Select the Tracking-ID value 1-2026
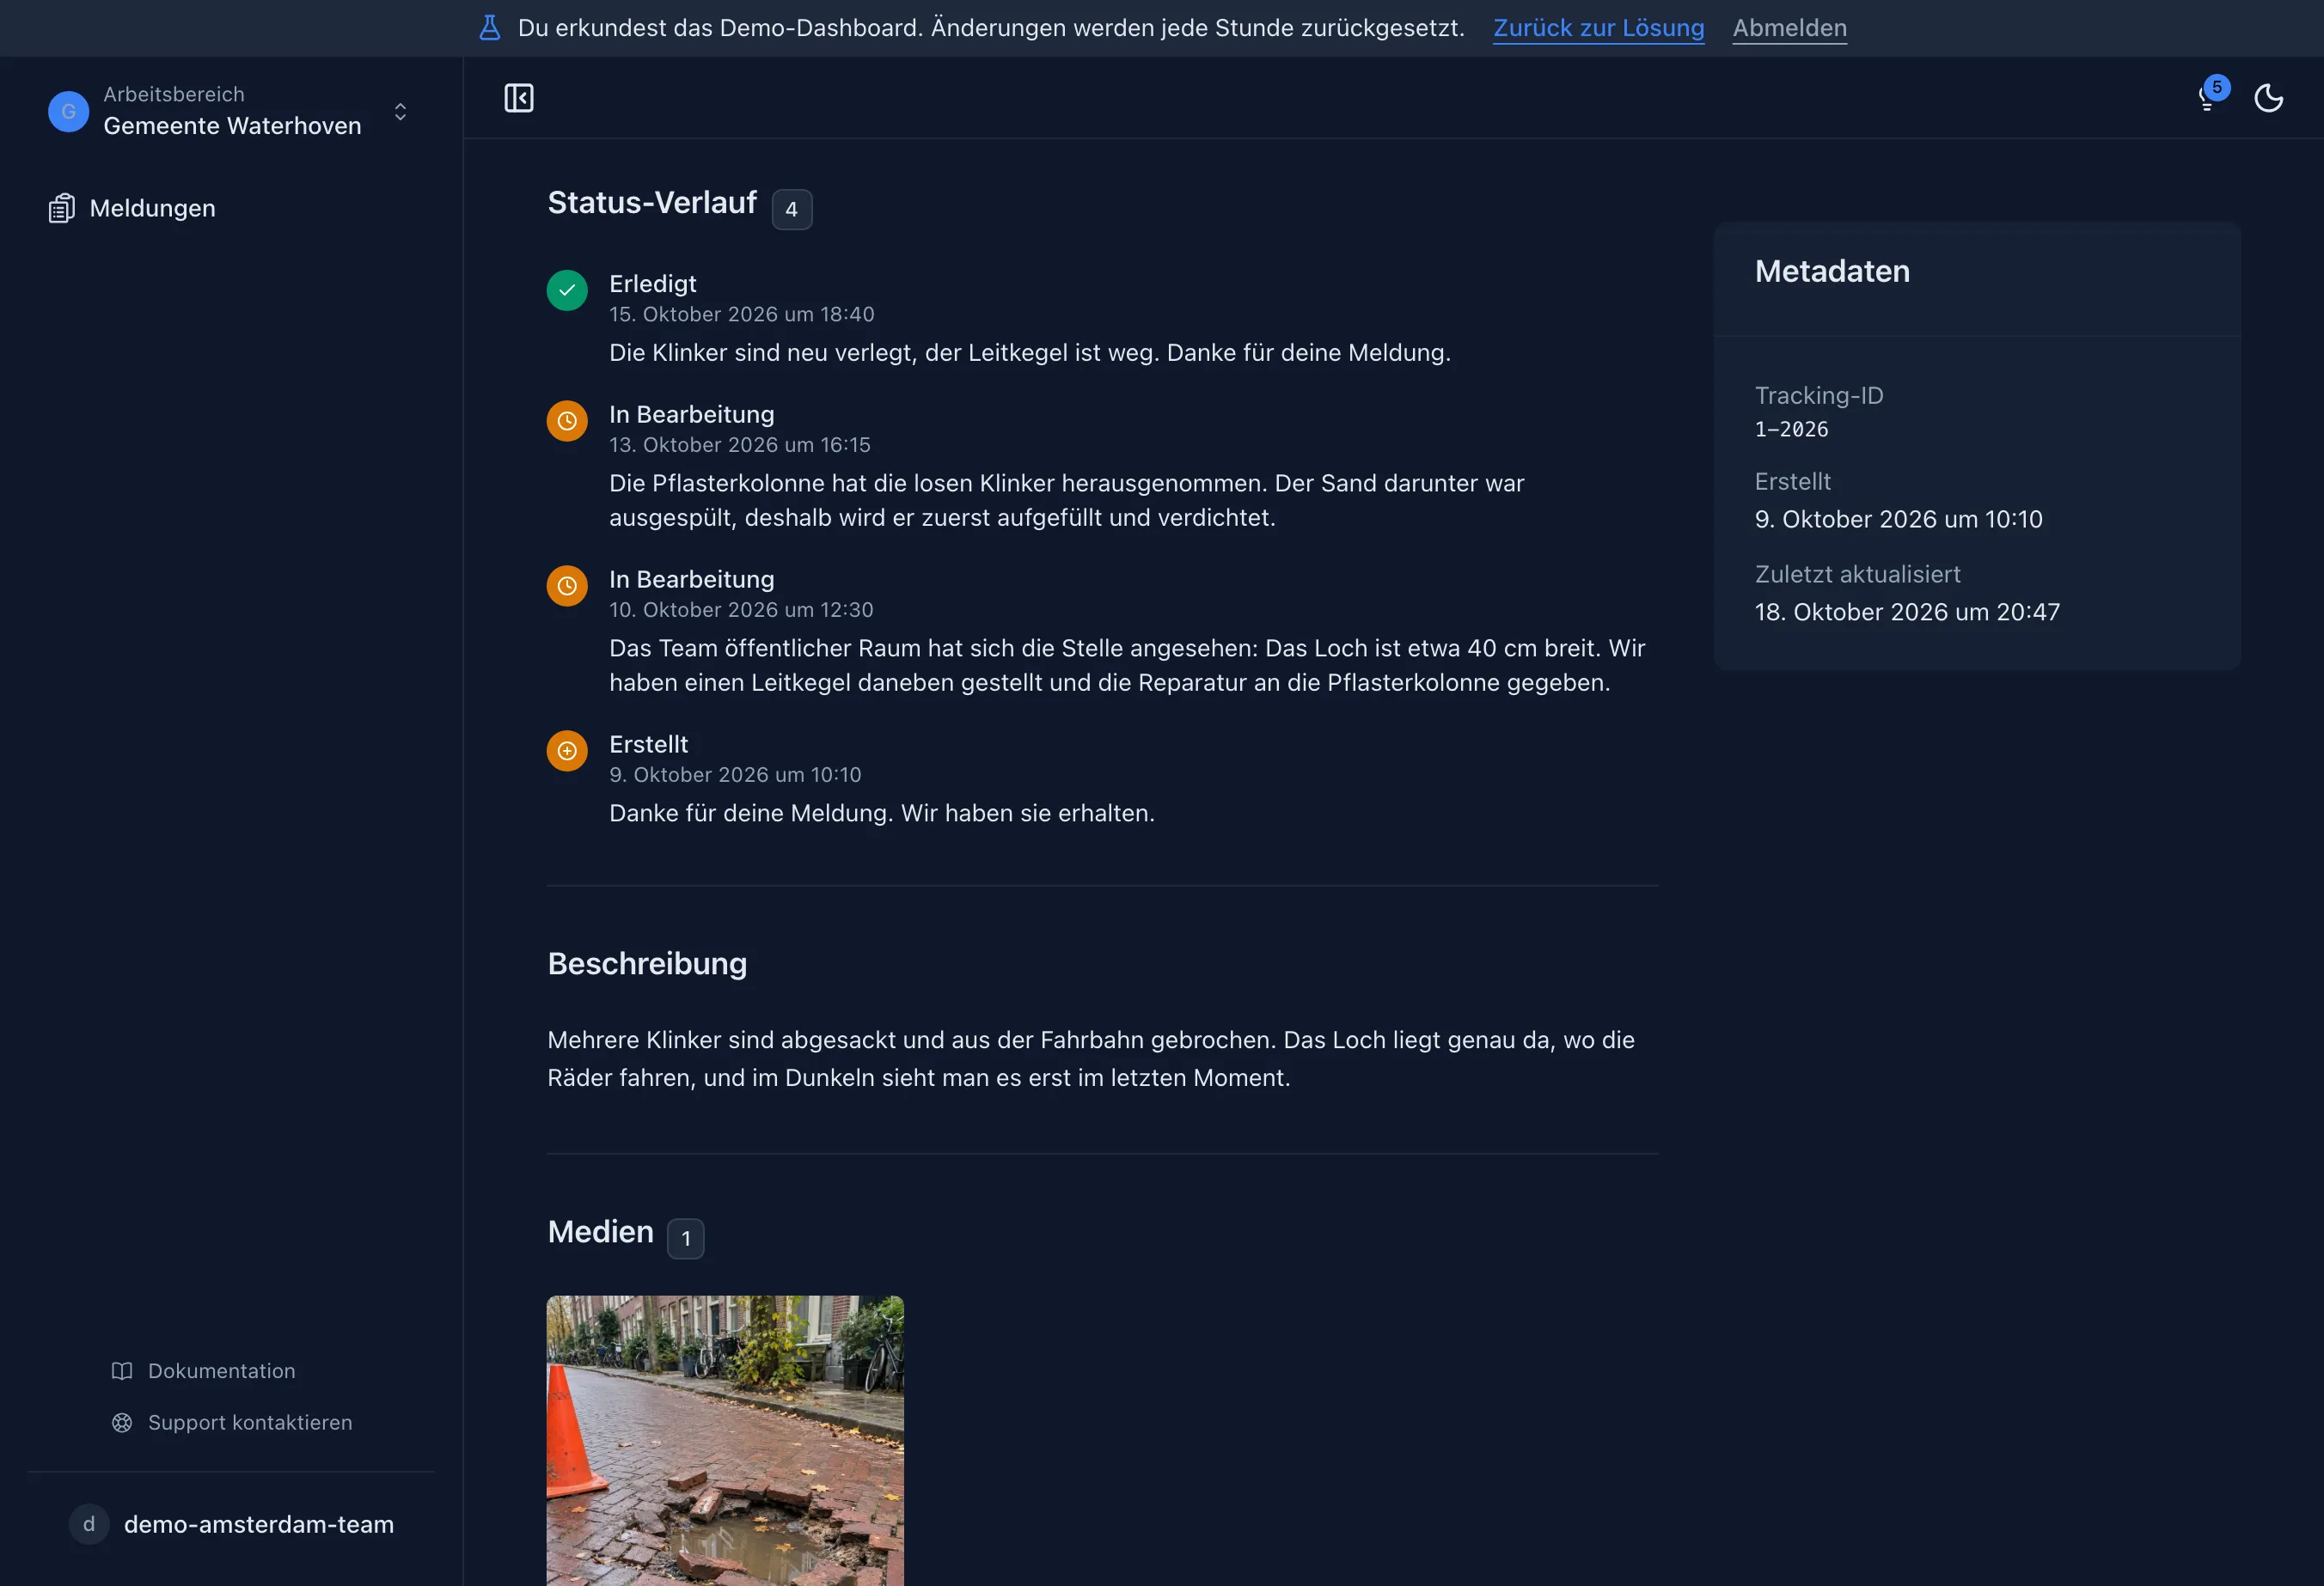The height and width of the screenshot is (1586, 2324). [x=1791, y=430]
